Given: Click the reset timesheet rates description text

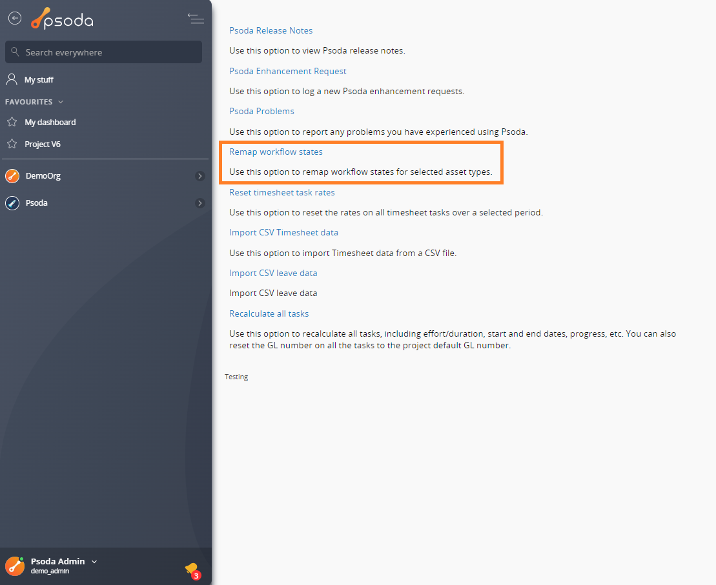Looking at the screenshot, I should click(x=386, y=213).
